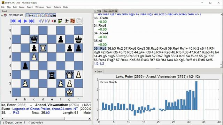
Task: Save the game using floppy disk icon
Action: [x=2, y=15]
